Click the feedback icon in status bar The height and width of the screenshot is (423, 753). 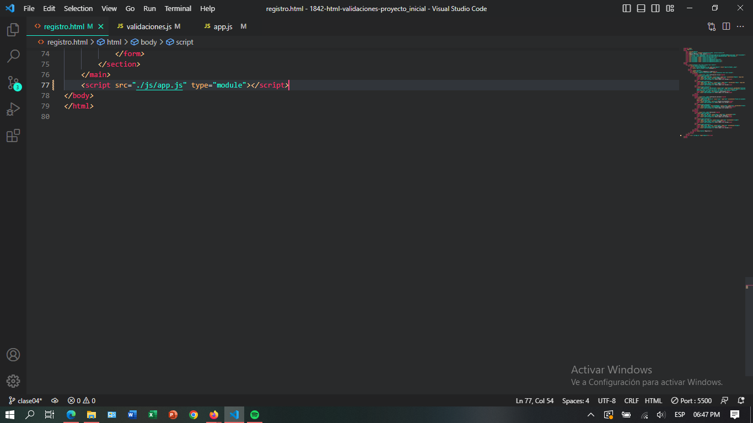[x=725, y=400]
